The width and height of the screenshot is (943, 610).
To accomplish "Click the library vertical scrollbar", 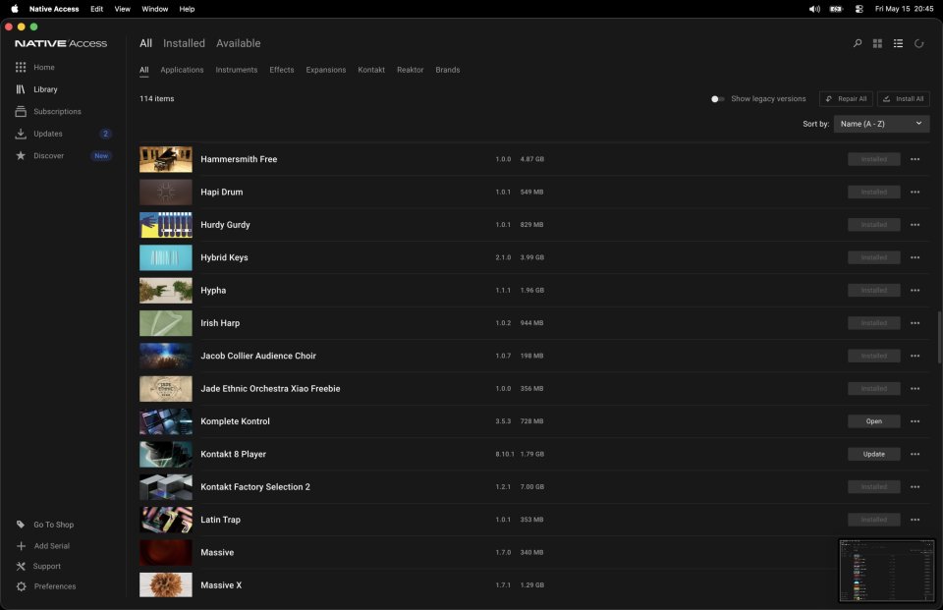I will [939, 337].
